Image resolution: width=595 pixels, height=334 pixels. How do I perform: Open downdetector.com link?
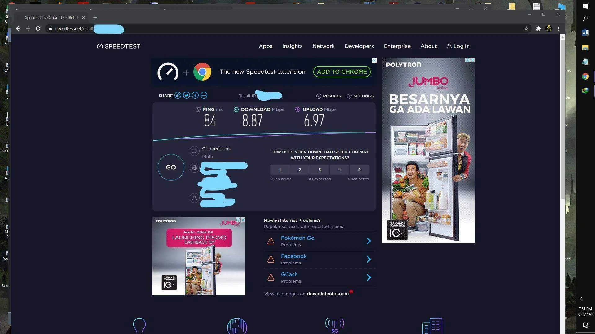pyautogui.click(x=328, y=294)
